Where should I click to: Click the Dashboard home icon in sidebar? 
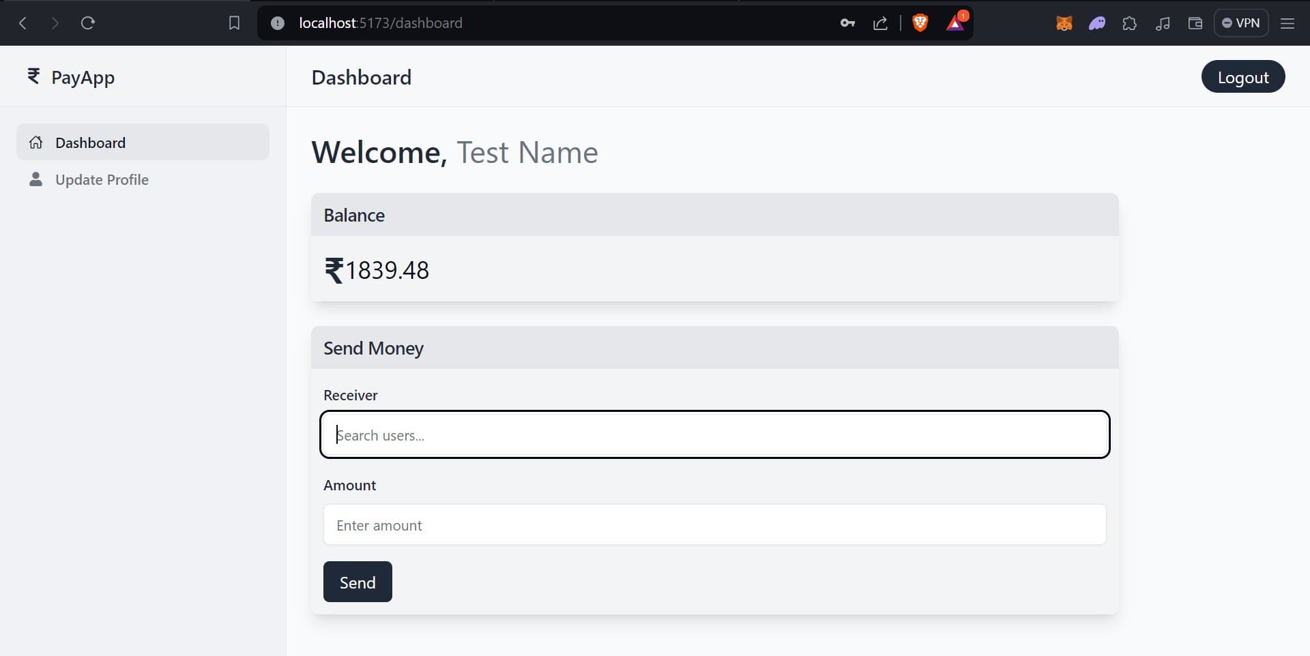point(36,143)
